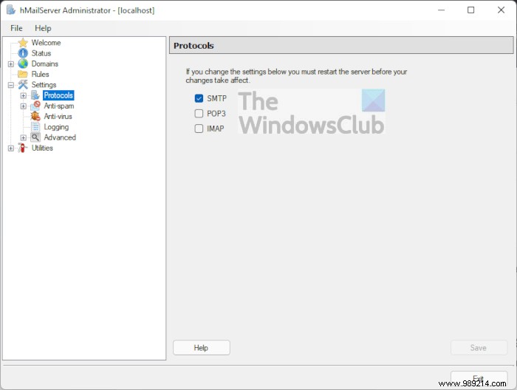Click the SMTP label text
Image resolution: width=517 pixels, height=390 pixels.
tap(216, 98)
